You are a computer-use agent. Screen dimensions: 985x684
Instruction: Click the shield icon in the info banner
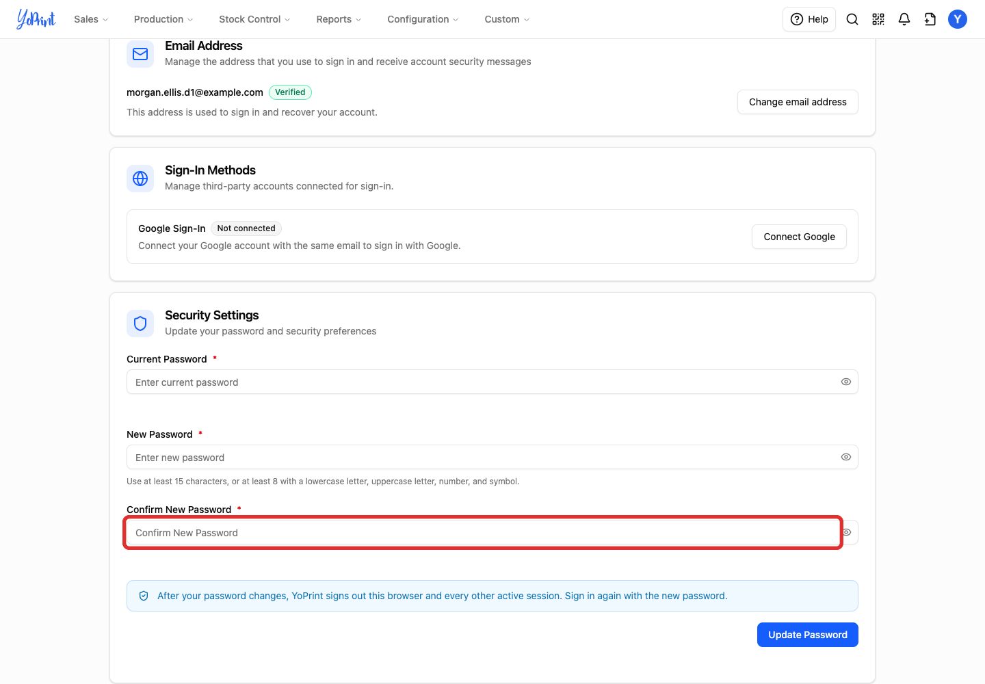pos(144,596)
